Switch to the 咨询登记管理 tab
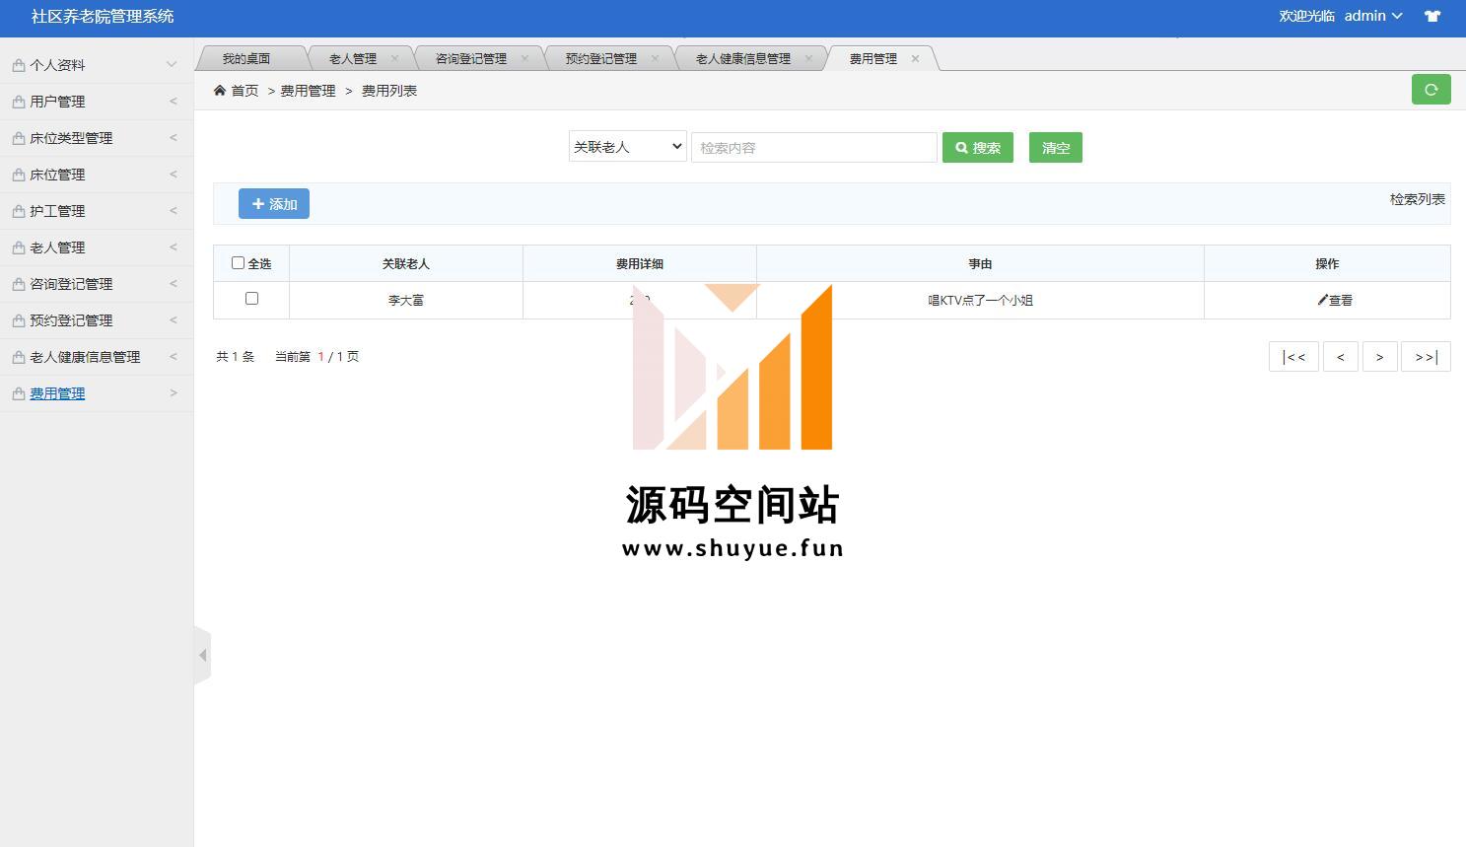Image resolution: width=1466 pixels, height=847 pixels. [x=471, y=58]
